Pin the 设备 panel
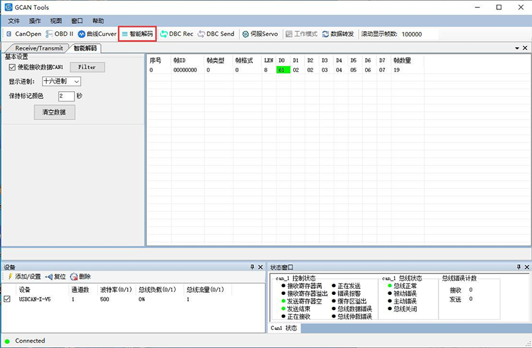 pyautogui.click(x=252, y=267)
